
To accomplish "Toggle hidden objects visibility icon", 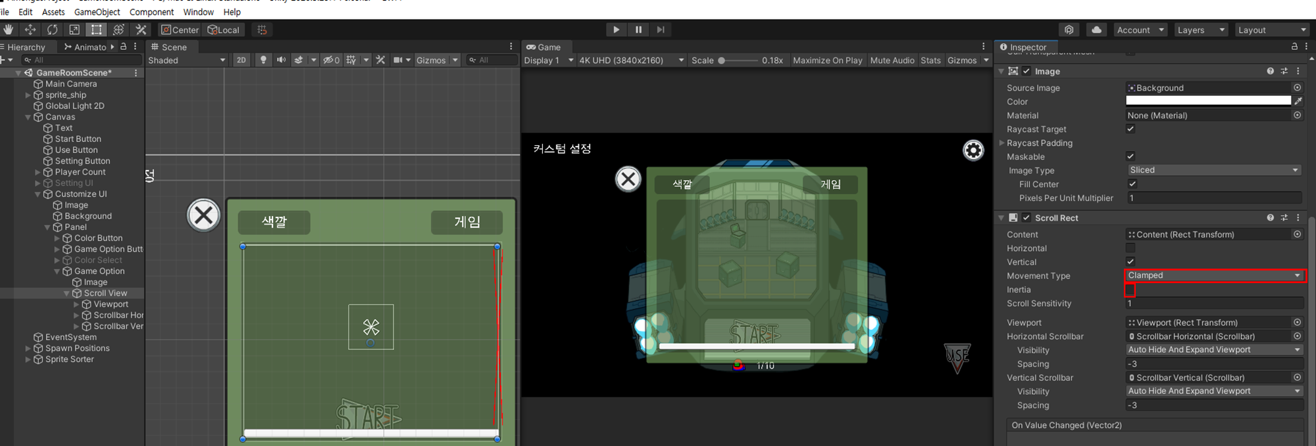I will point(331,60).
